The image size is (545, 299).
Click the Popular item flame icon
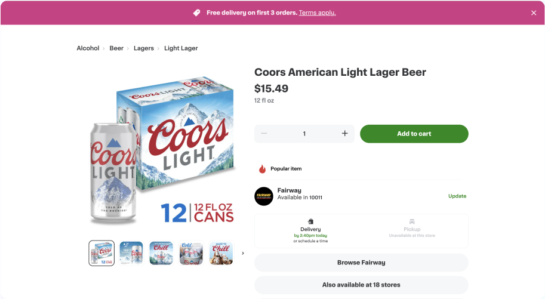(262, 169)
